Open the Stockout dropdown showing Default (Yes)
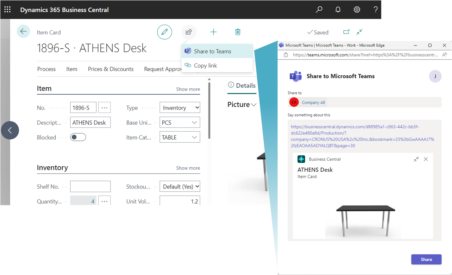Viewport: 452px width, 275px height. 180,186
